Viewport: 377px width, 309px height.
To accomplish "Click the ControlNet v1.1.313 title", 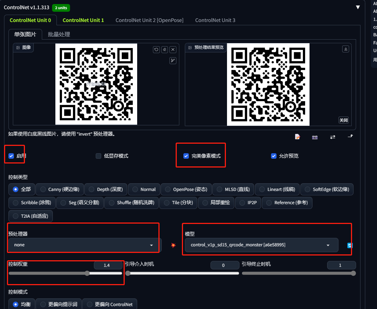I will 26,7.
